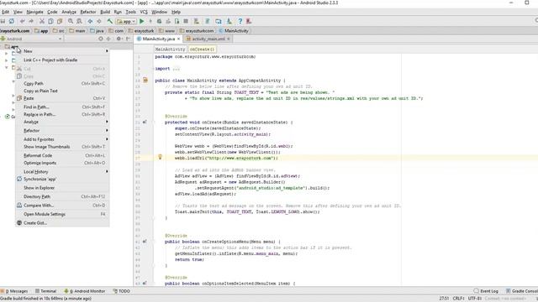Image resolution: width=538 pixels, height=302 pixels.
Task: Click the Paste toolbar icon
Action: [x=60, y=21]
